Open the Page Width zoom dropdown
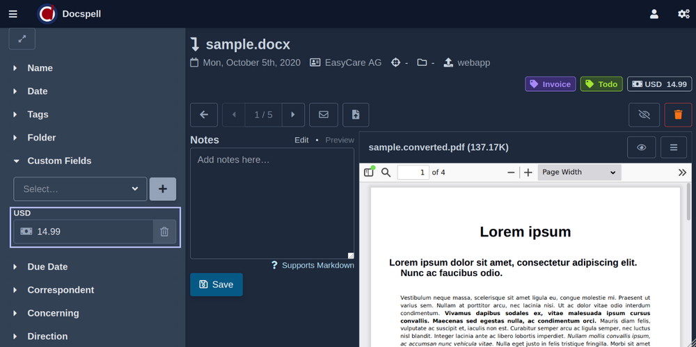This screenshot has width=696, height=347. (579, 172)
